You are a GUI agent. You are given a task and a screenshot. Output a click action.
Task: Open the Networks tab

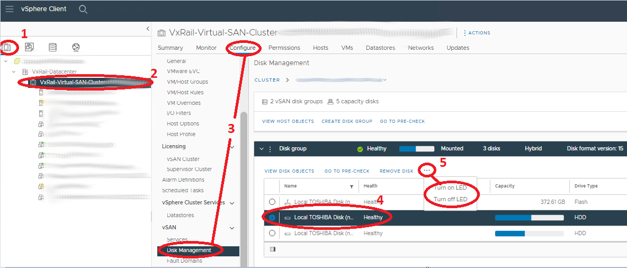420,48
